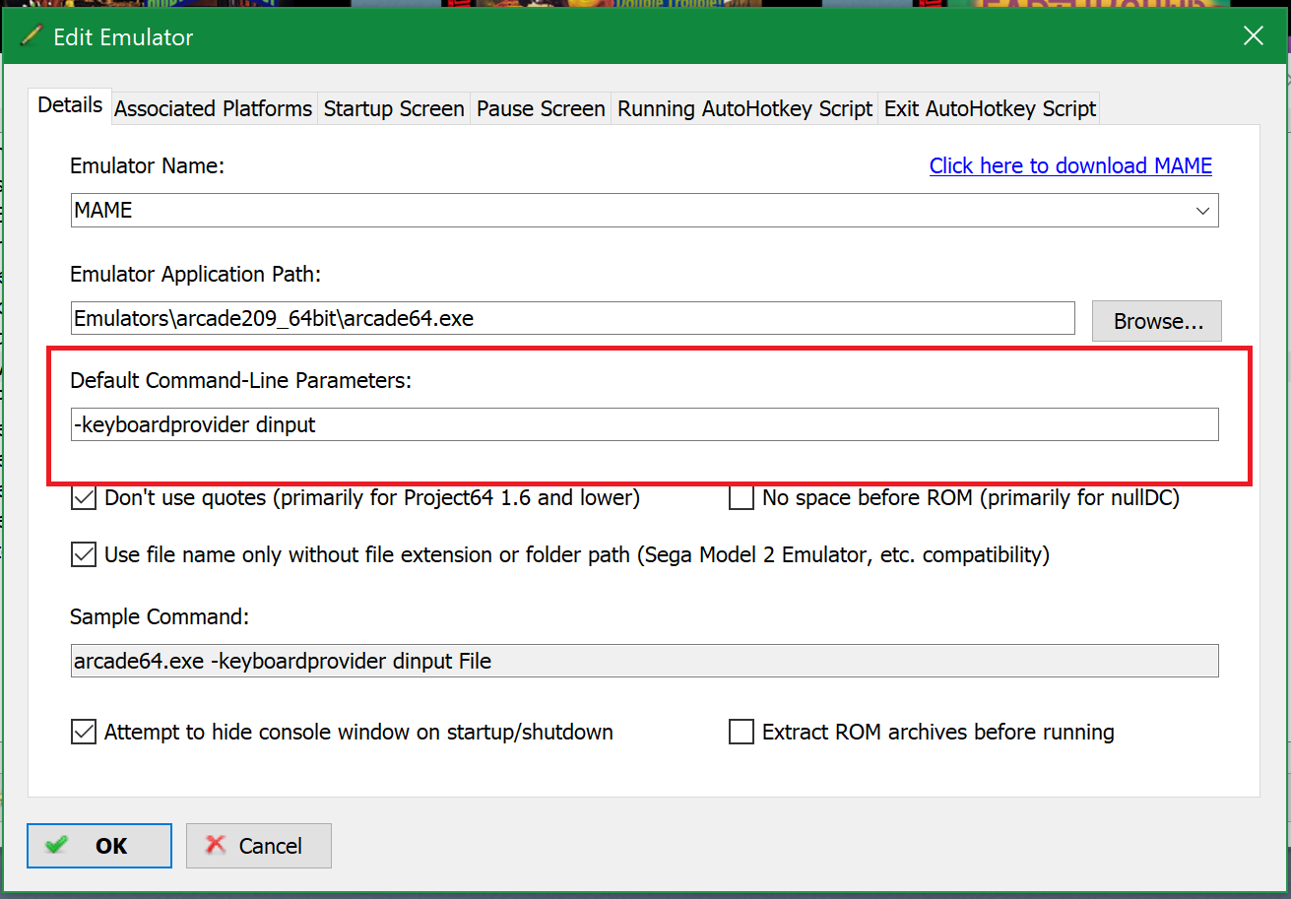
Task: Expand the Emulator Name dropdown arrow
Action: pyautogui.click(x=1202, y=211)
